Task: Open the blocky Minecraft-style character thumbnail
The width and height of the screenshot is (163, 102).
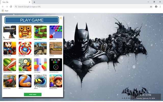Action: 40,32
